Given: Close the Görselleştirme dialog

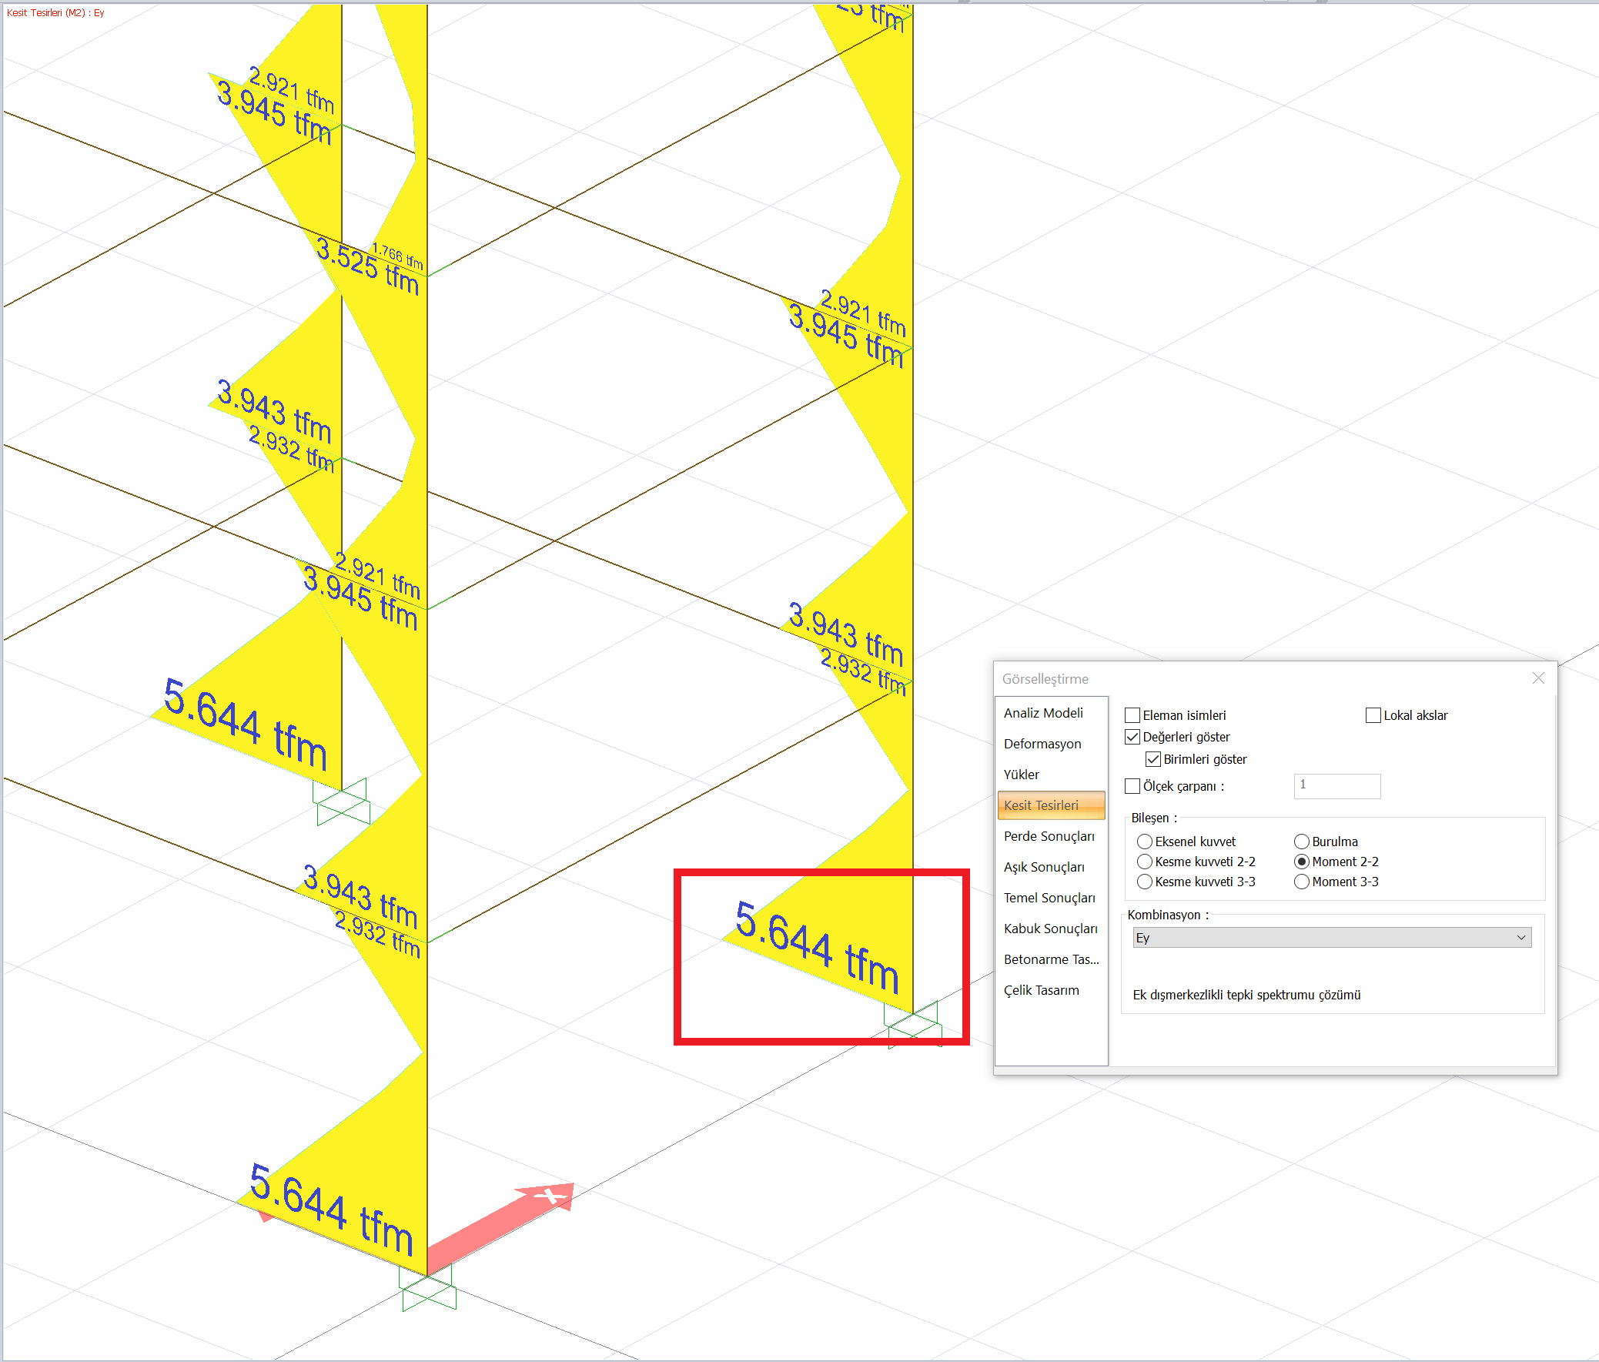Looking at the screenshot, I should tap(1537, 678).
